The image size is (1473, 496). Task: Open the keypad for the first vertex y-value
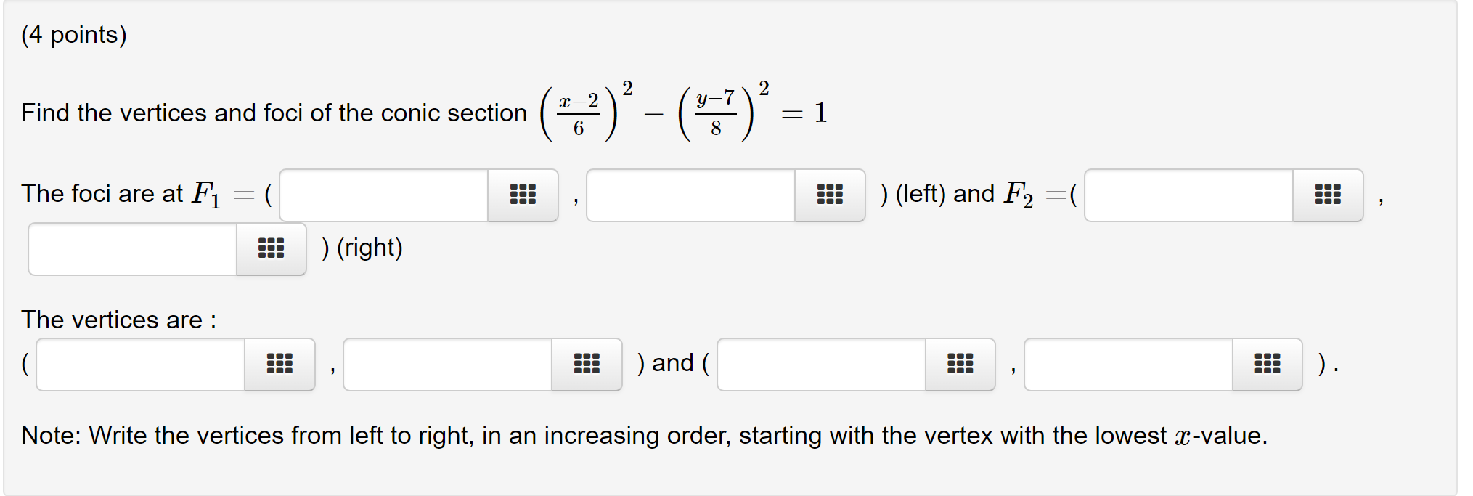pos(586,364)
